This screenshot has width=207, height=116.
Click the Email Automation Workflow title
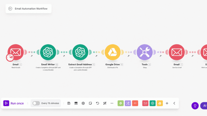(x=31, y=9)
